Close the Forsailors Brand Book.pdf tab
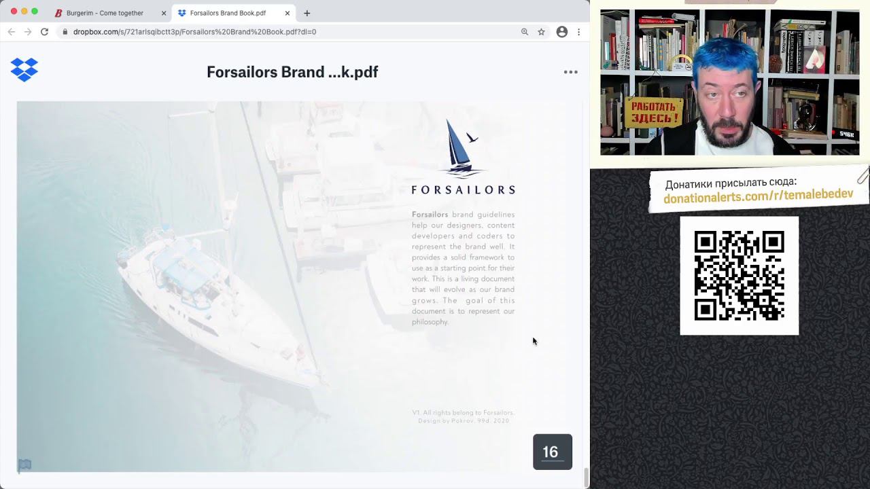Image resolution: width=870 pixels, height=489 pixels. pyautogui.click(x=288, y=13)
